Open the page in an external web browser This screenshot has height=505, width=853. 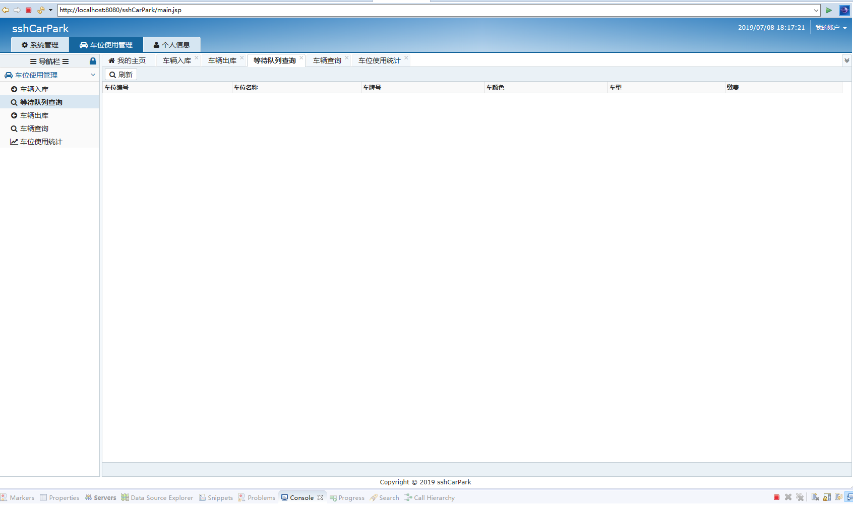point(844,10)
